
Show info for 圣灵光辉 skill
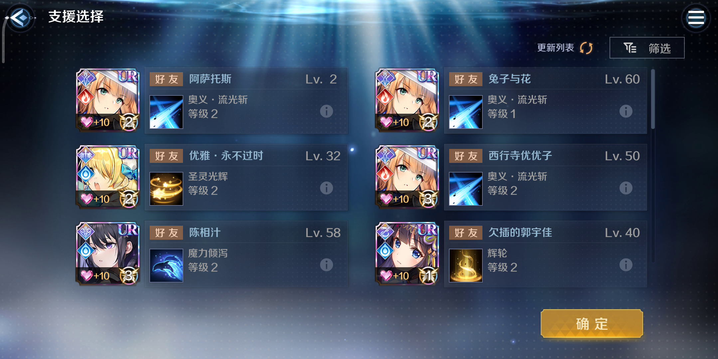tap(326, 188)
